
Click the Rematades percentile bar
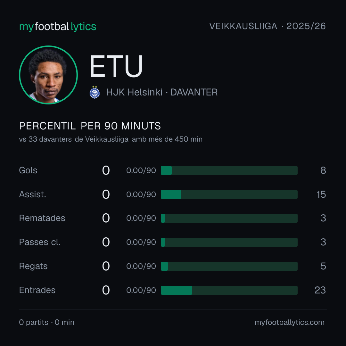[x=229, y=218]
